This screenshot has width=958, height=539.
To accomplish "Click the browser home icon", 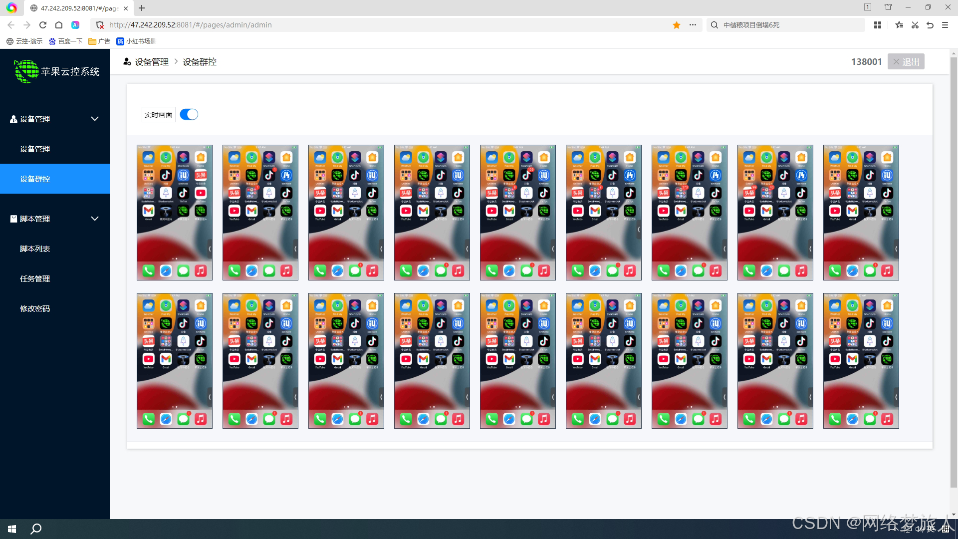I will (x=59, y=25).
